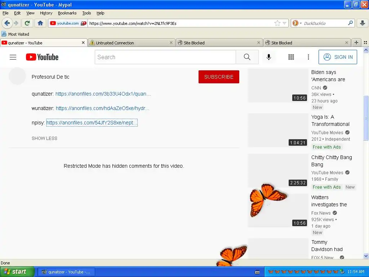Click the DuckDuckGo search magnifier
The width and height of the screenshot is (369, 277).
point(350,23)
